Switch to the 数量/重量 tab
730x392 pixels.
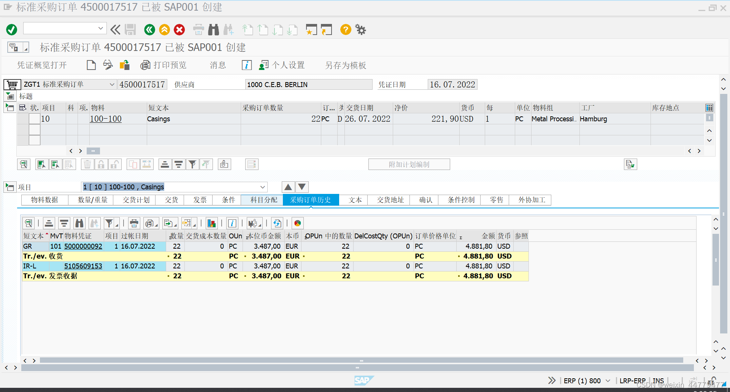[x=92, y=200]
